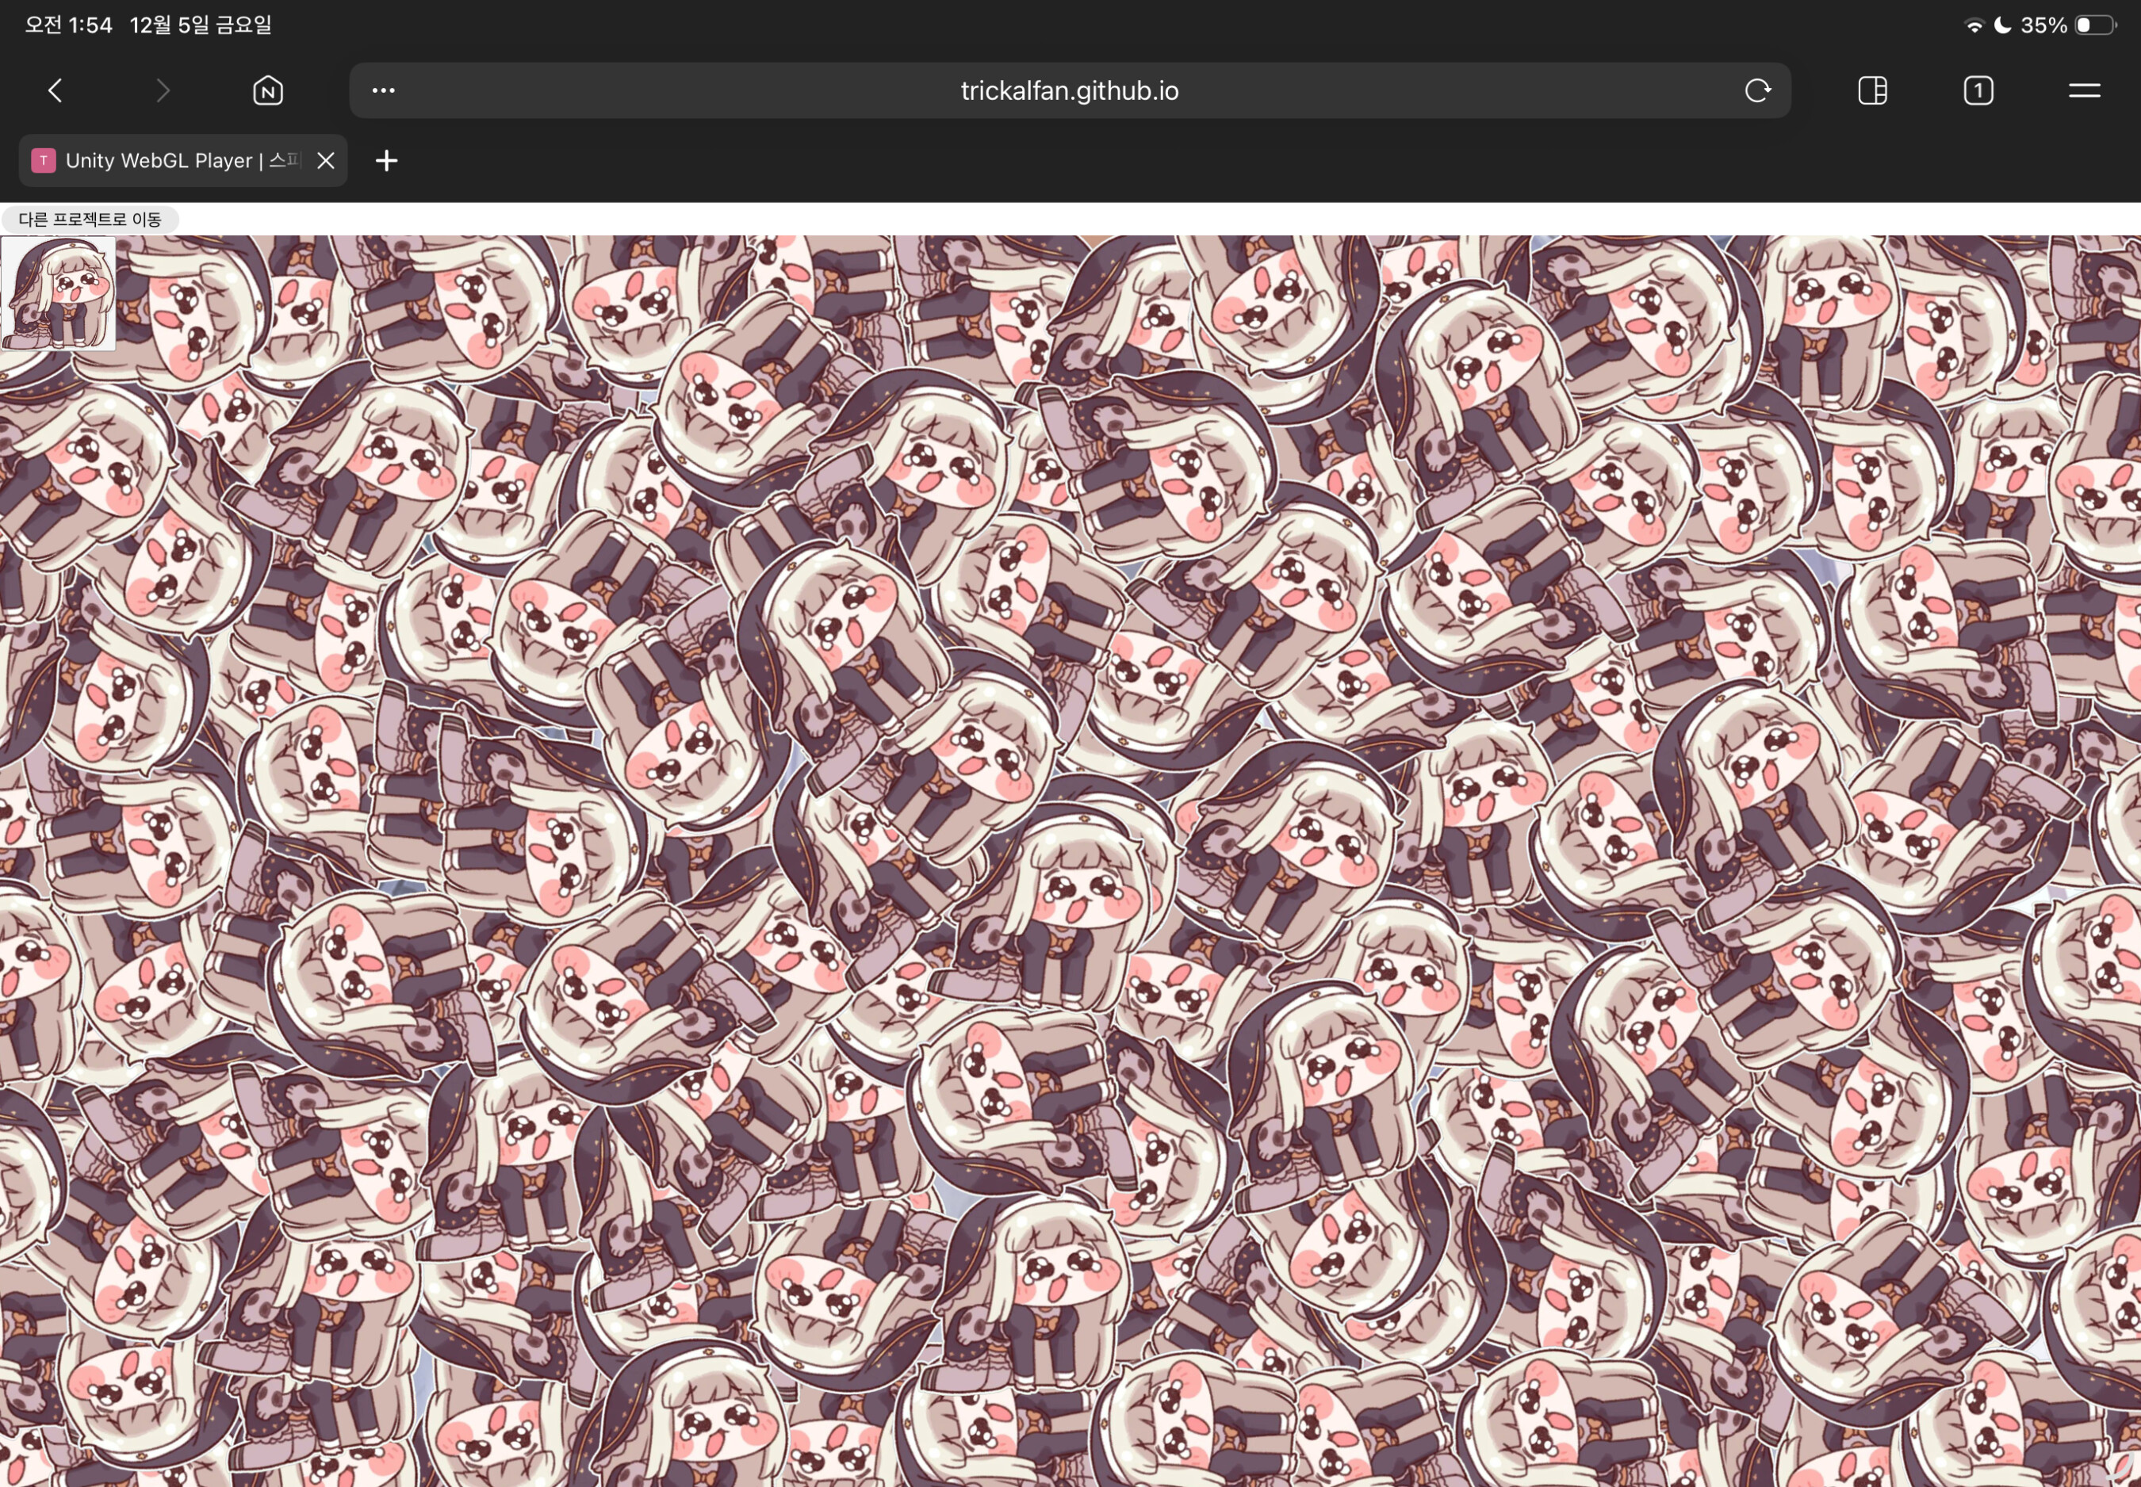Image resolution: width=2141 pixels, height=1487 pixels.
Task: Reload the current page
Action: point(1757,90)
